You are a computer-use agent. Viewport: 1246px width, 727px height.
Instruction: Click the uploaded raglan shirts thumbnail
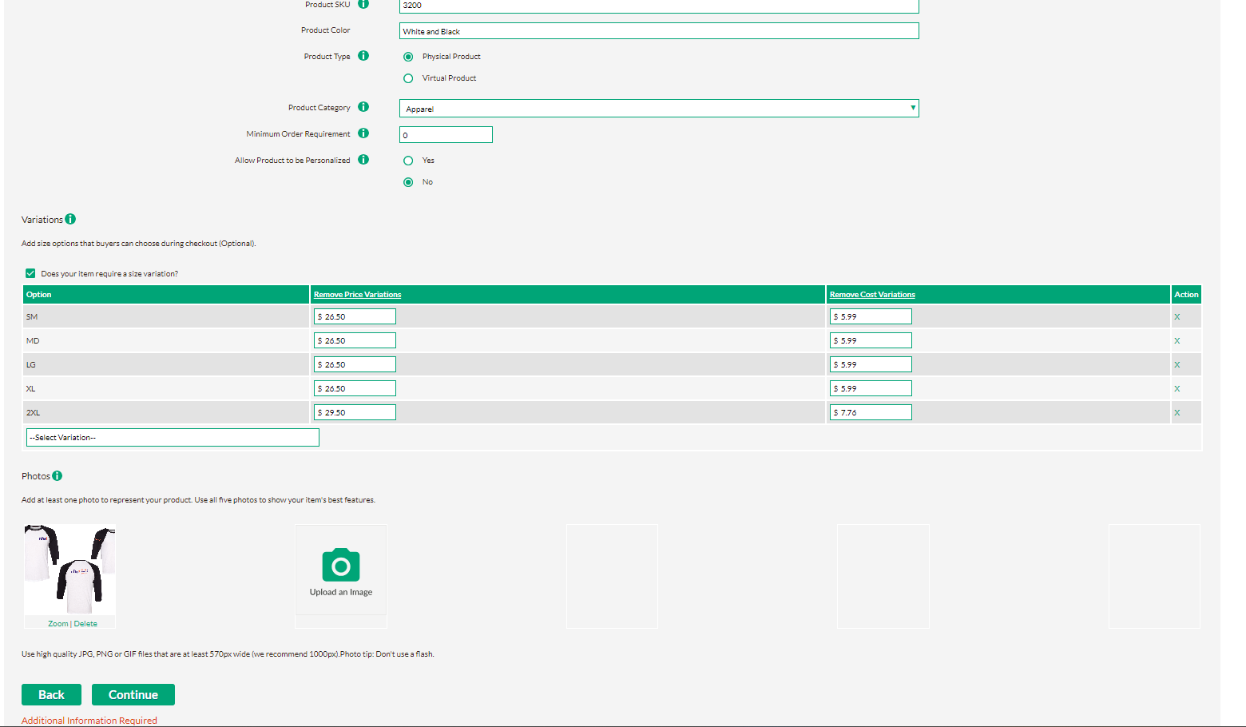point(70,570)
